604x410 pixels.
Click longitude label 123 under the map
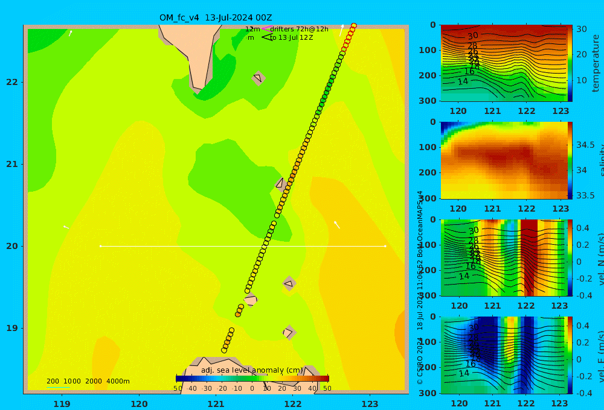[370, 404]
